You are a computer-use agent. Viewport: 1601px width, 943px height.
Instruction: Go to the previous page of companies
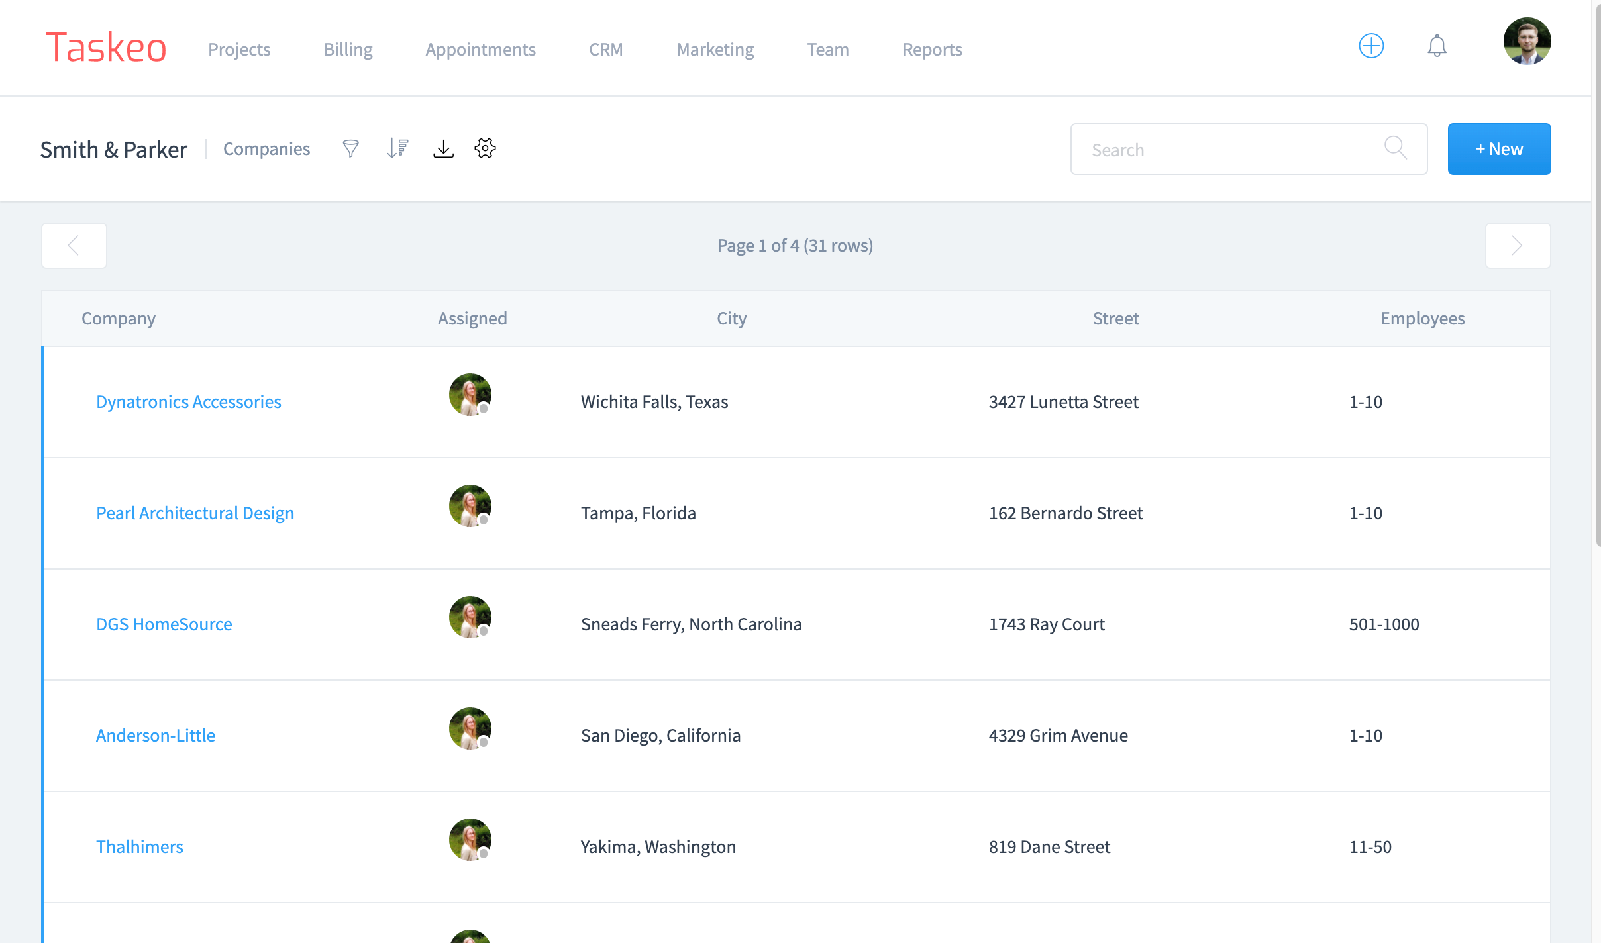click(x=74, y=245)
